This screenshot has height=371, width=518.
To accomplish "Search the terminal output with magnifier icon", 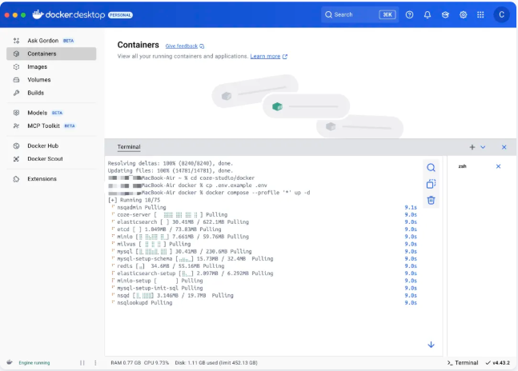I will (431, 167).
